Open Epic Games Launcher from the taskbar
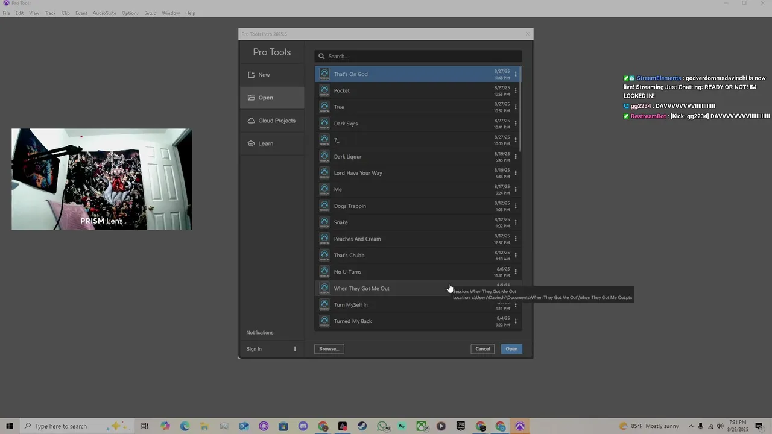772x434 pixels. point(461,426)
